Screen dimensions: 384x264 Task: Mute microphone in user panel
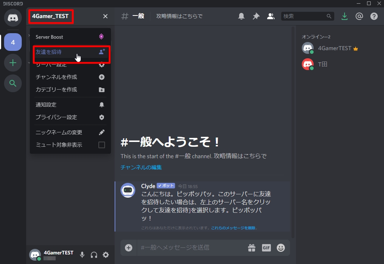[x=82, y=255]
